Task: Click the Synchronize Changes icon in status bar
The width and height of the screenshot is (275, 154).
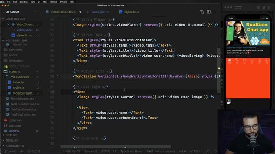Action: 22,151
